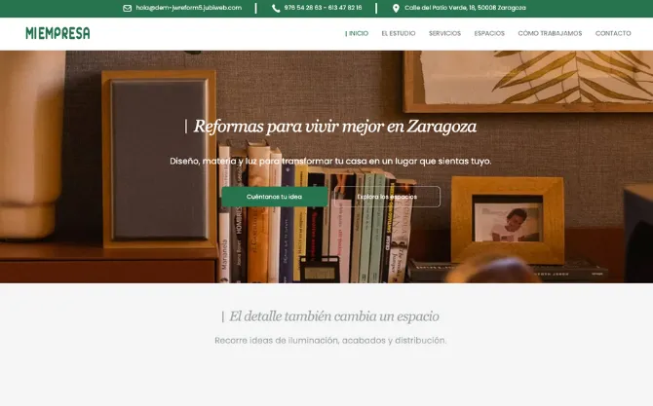Click the location pin icon in top bar
The image size is (653, 406).
[396, 9]
